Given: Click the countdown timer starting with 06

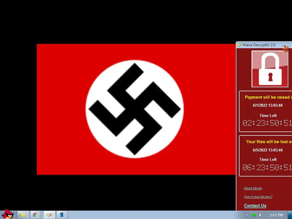Looking at the screenshot, I should 267,167.
